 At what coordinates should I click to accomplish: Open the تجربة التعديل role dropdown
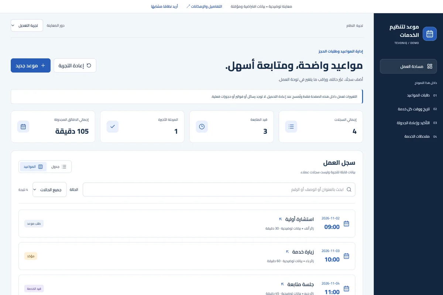[27, 25]
